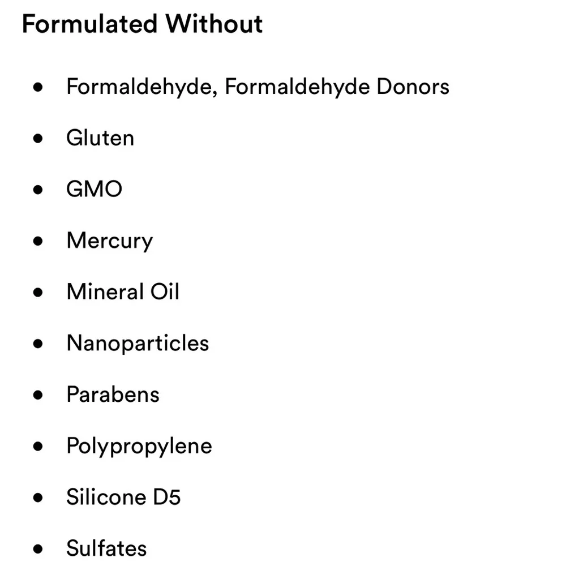This screenshot has width=566, height=566.
Task: Click the Sulfates list item
Action: [106, 548]
